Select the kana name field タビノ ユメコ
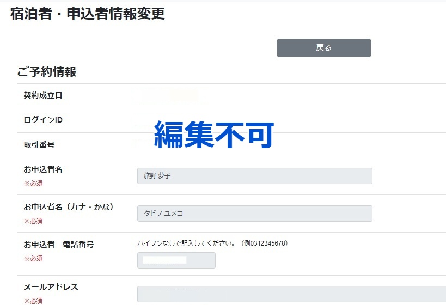Image resolution: width=446 pixels, height=305 pixels. click(254, 213)
